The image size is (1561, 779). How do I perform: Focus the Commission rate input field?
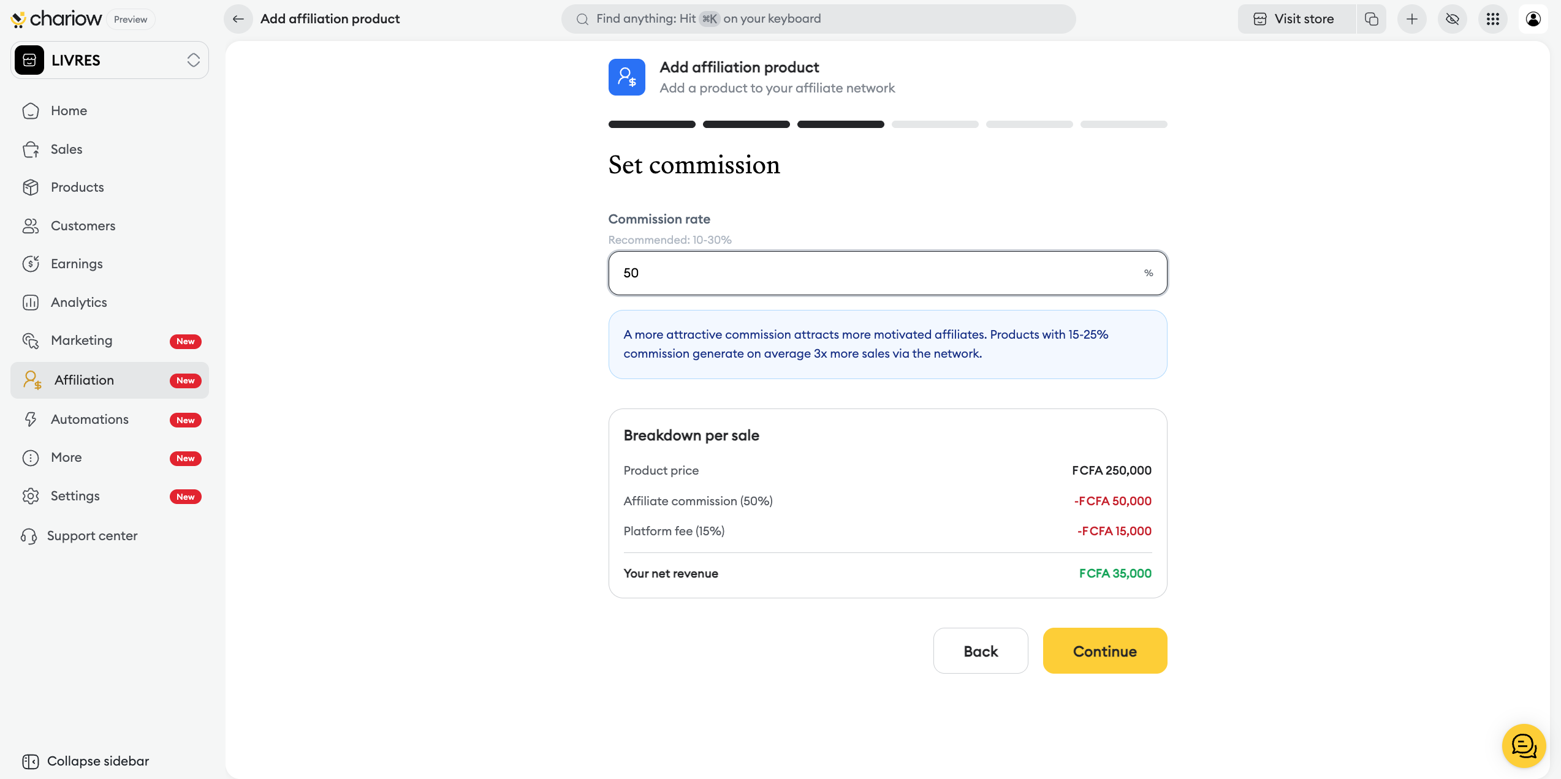[876, 273]
